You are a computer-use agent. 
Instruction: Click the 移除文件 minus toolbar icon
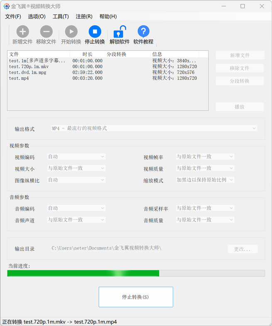pyautogui.click(x=47, y=32)
